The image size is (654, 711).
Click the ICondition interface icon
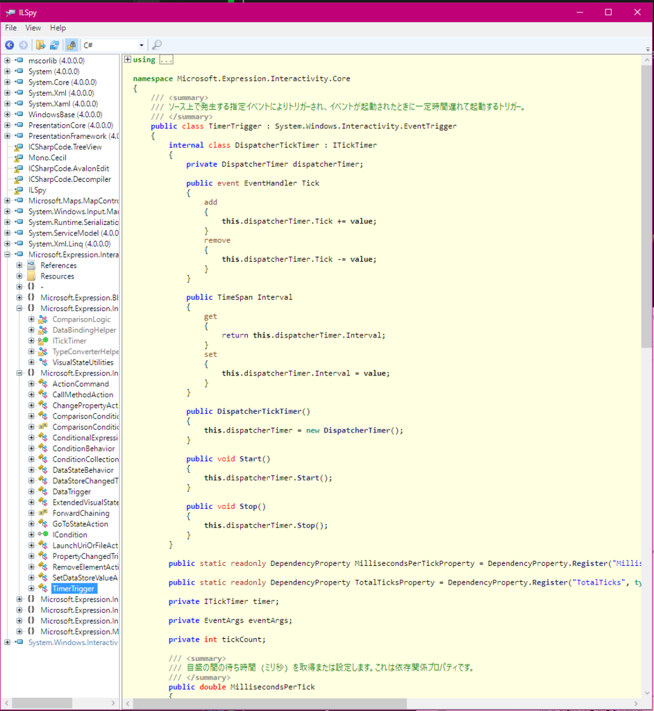coord(43,534)
